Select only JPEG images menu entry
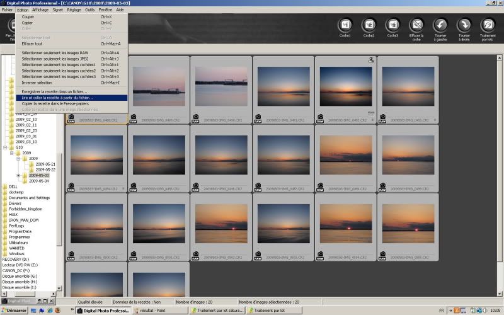The height and width of the screenshot is (315, 504). click(x=72, y=59)
